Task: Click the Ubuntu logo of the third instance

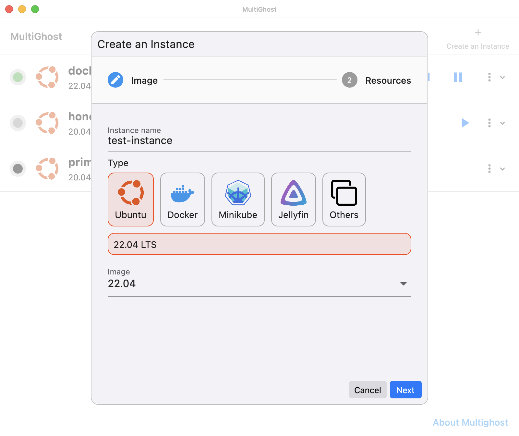Action: [x=47, y=169]
